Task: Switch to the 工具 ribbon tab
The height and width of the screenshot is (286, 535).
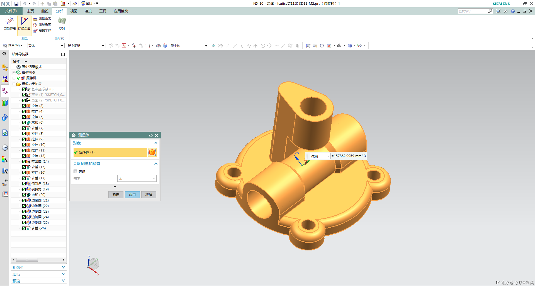Action: [x=103, y=11]
